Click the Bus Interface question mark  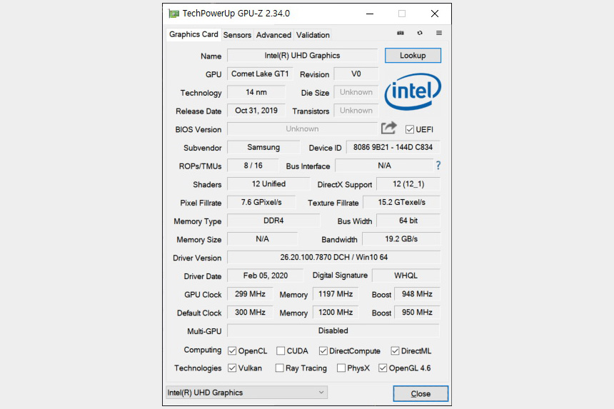(438, 166)
